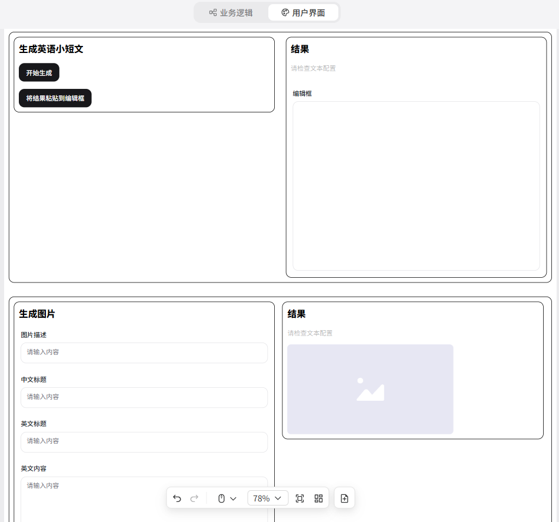Click the 图片描述 label

tap(34, 335)
